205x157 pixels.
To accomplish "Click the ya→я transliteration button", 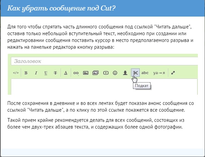I will 159,73.
